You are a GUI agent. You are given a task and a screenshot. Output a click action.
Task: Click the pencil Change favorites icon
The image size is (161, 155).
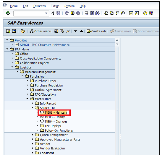point(68,31)
